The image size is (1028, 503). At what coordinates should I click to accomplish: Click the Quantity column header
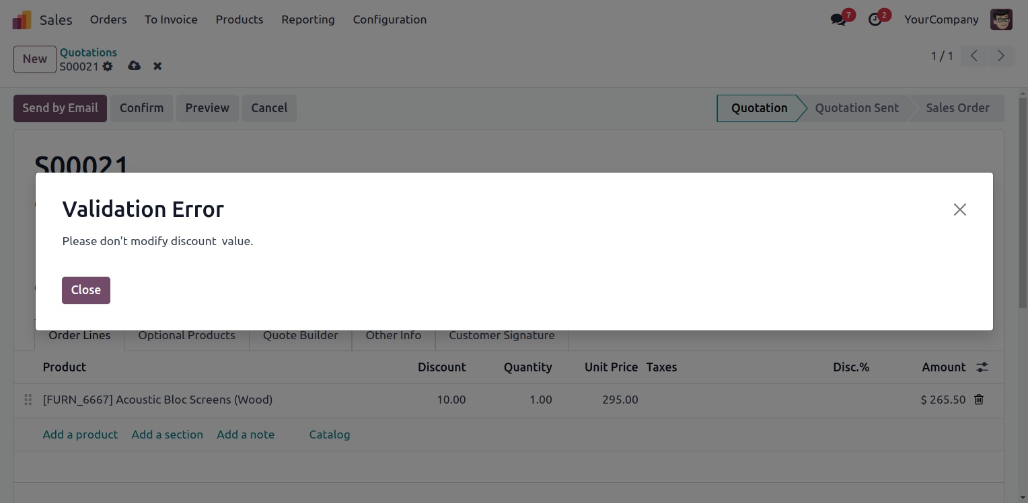[527, 367]
